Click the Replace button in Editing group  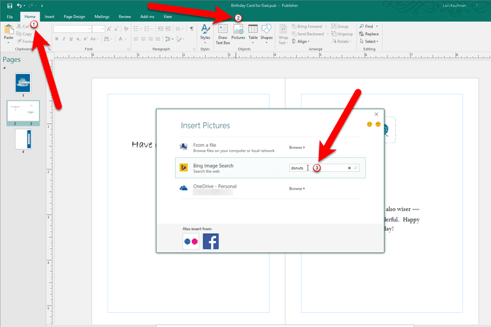(369, 34)
